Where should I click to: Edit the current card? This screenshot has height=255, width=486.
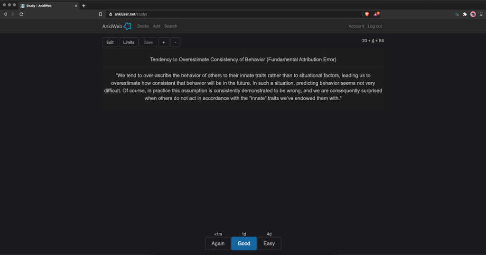[110, 43]
